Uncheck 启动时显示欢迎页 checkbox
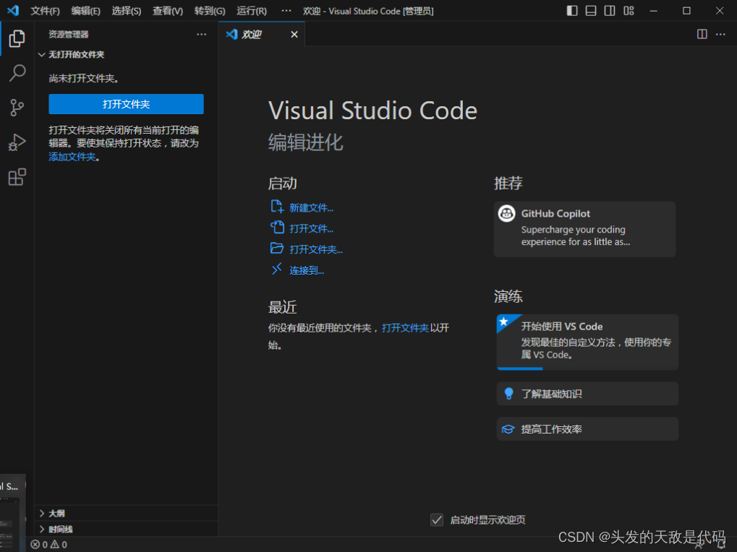 pyautogui.click(x=437, y=519)
